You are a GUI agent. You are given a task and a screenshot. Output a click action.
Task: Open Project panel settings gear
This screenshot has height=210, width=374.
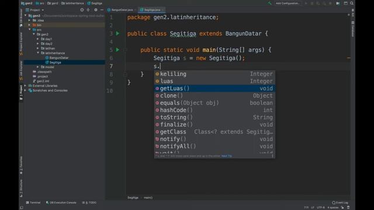(96, 10)
